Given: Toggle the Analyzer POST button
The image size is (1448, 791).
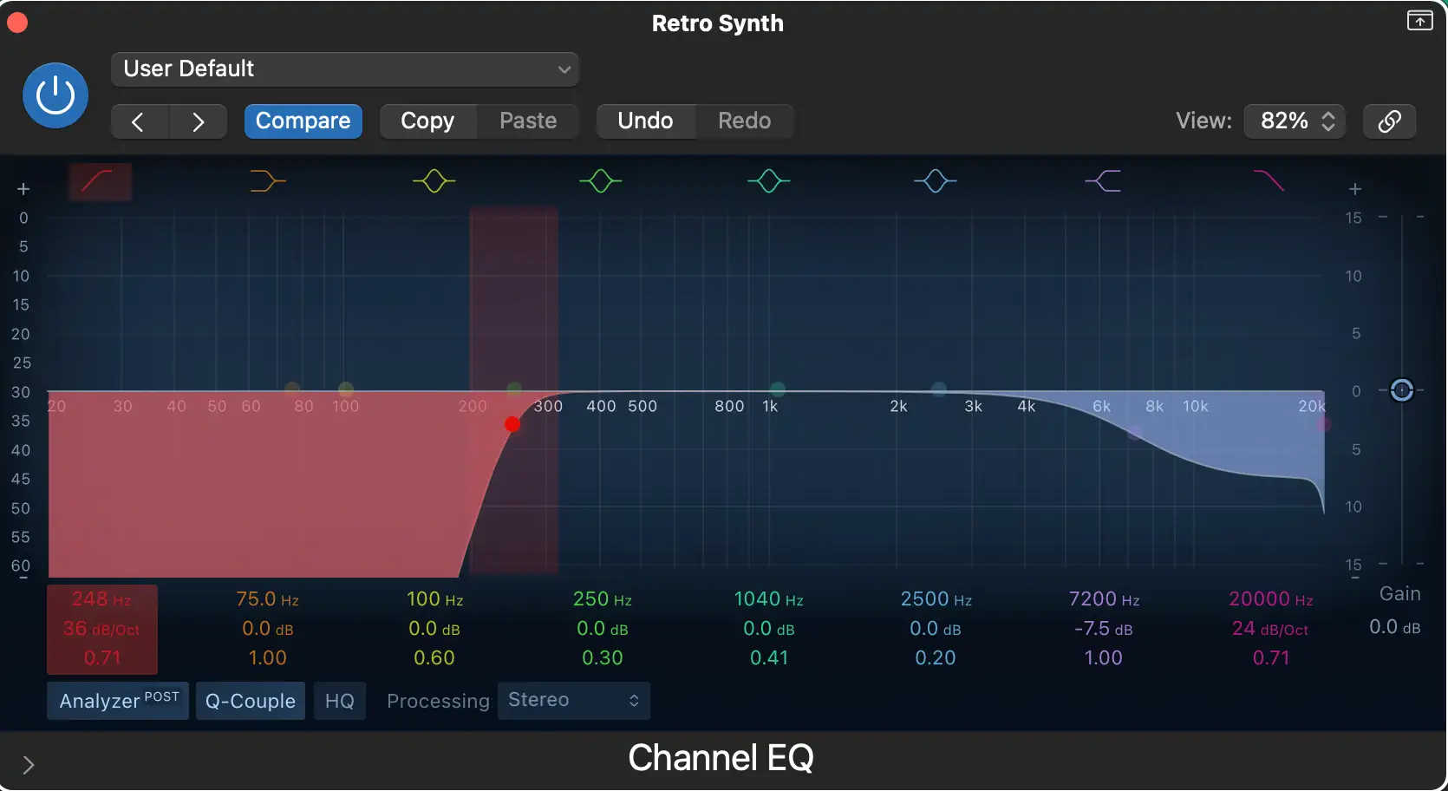Looking at the screenshot, I should click(x=118, y=701).
